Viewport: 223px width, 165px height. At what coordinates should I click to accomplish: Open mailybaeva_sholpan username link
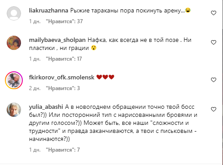57,40
